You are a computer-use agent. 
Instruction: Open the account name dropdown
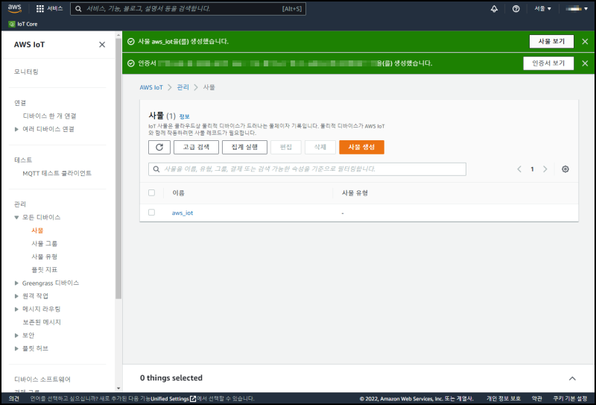pos(576,8)
